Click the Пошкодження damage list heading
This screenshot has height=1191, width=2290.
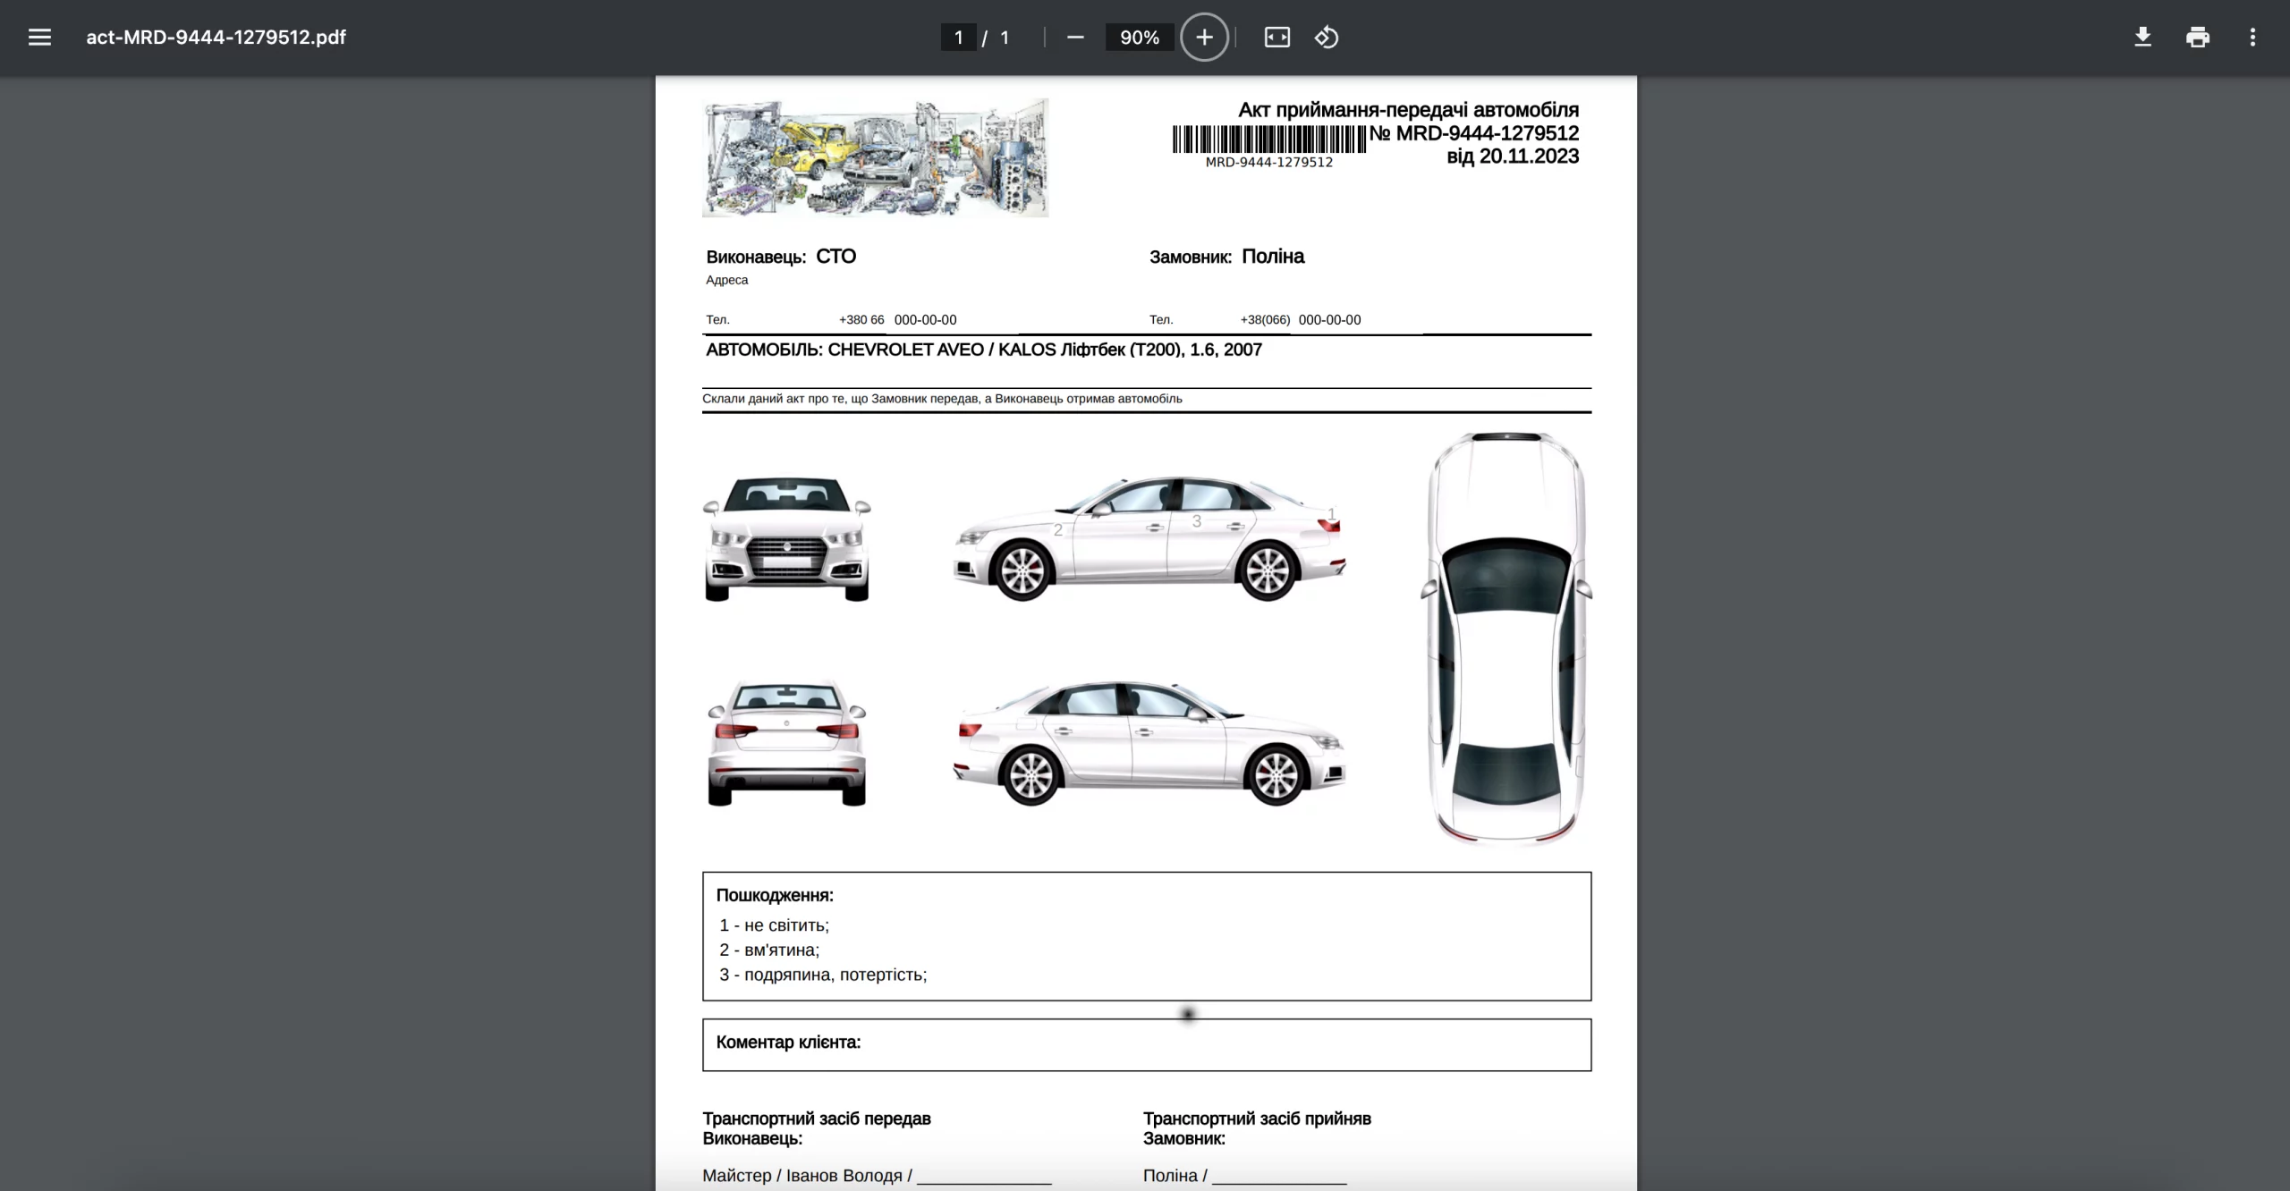pos(775,895)
